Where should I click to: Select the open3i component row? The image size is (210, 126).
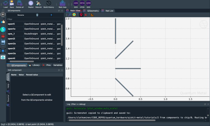pyautogui.click(x=34, y=49)
